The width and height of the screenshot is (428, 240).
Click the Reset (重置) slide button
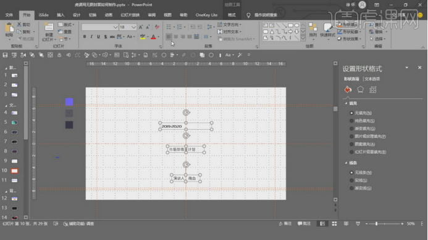65,32
